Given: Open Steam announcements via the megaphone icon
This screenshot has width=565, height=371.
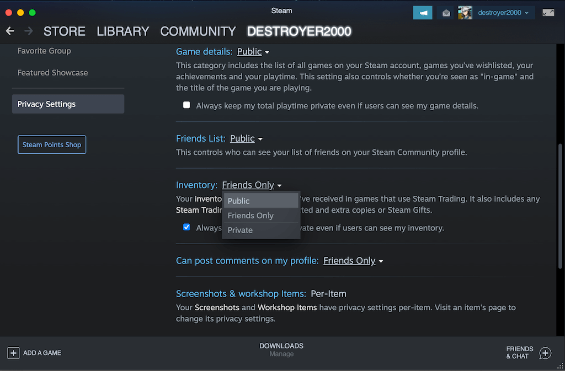Looking at the screenshot, I should [422, 12].
